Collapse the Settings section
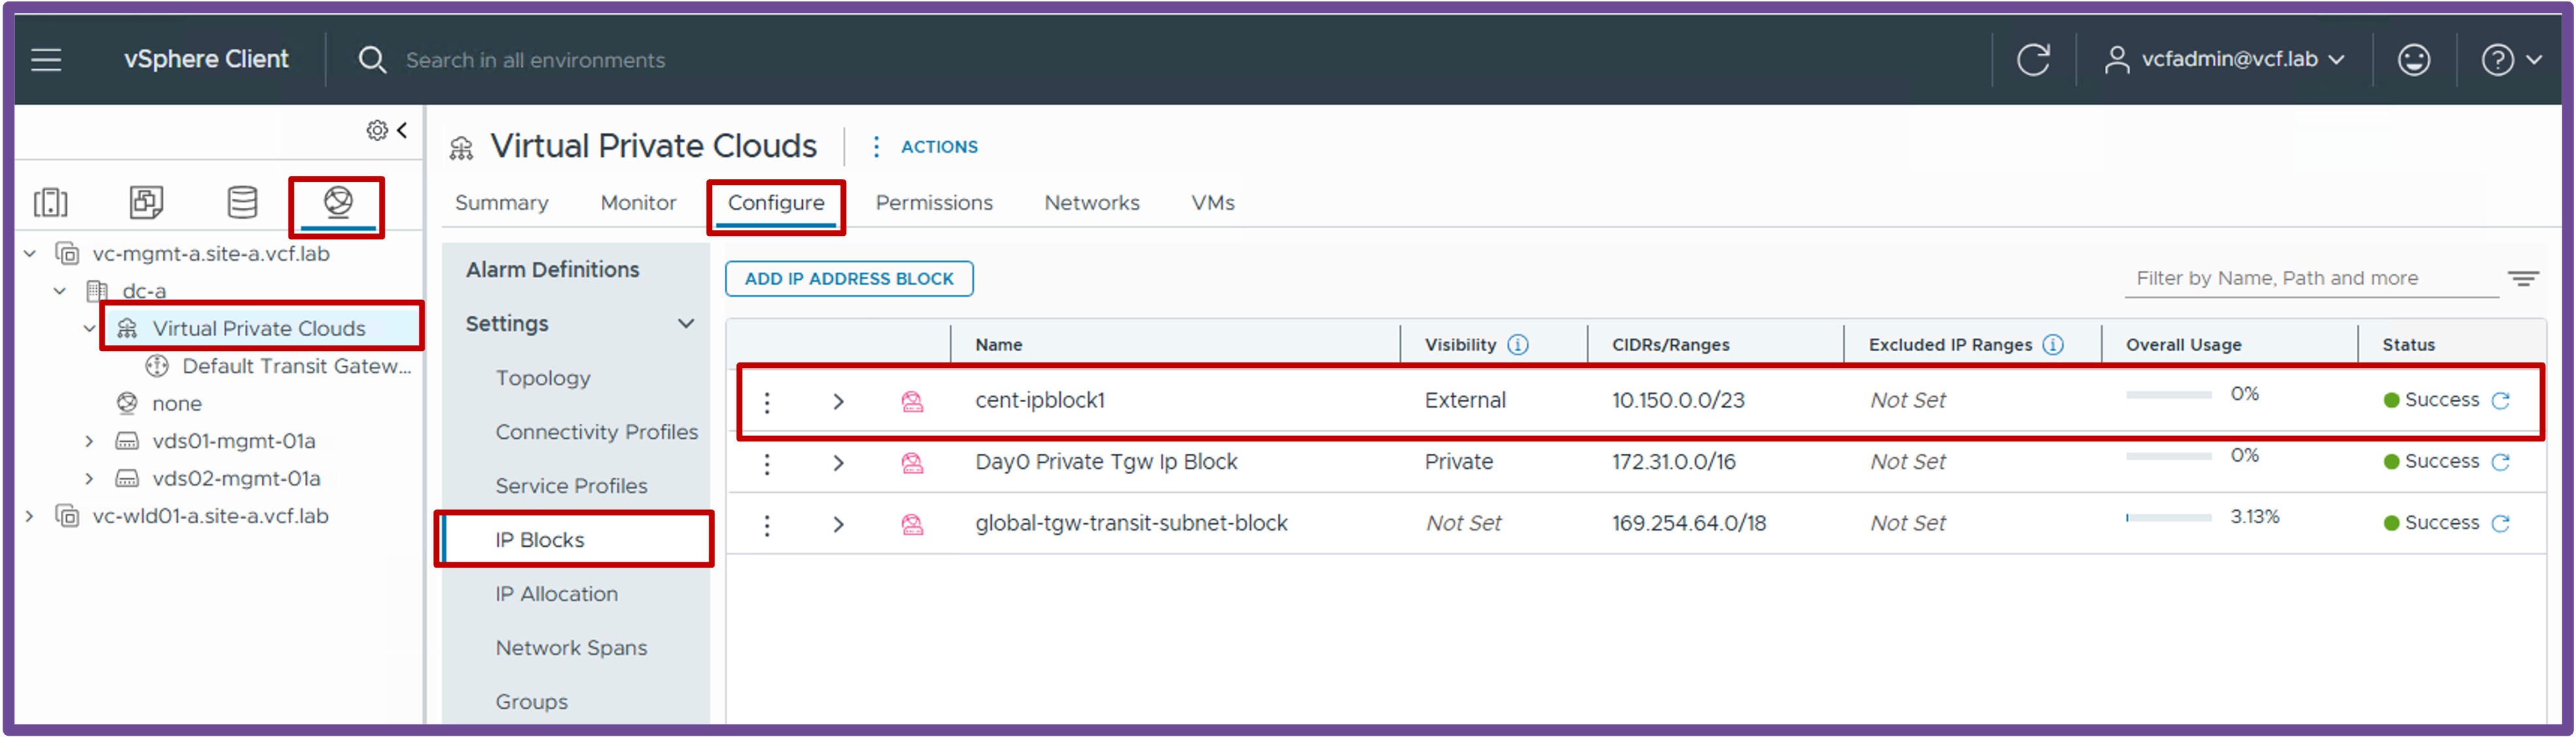 [x=686, y=324]
